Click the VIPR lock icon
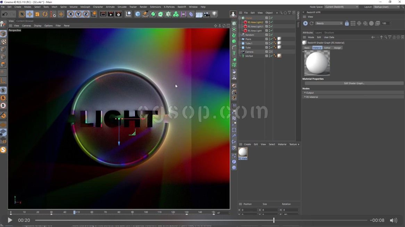Image resolution: width=405 pixels, height=227 pixels. click(x=347, y=23)
